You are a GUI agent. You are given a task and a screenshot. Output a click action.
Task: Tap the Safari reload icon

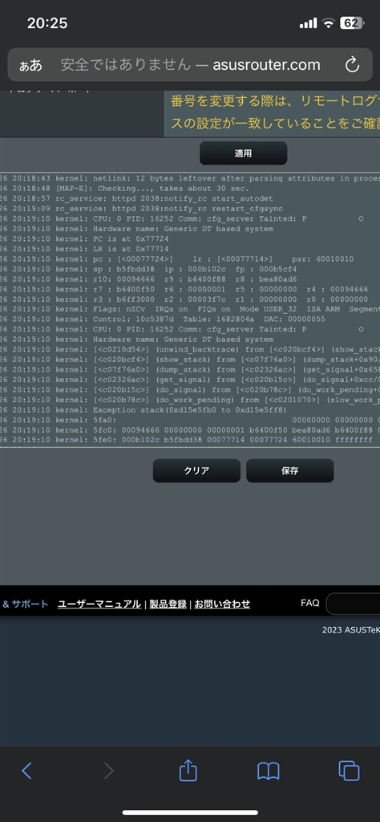pos(352,65)
